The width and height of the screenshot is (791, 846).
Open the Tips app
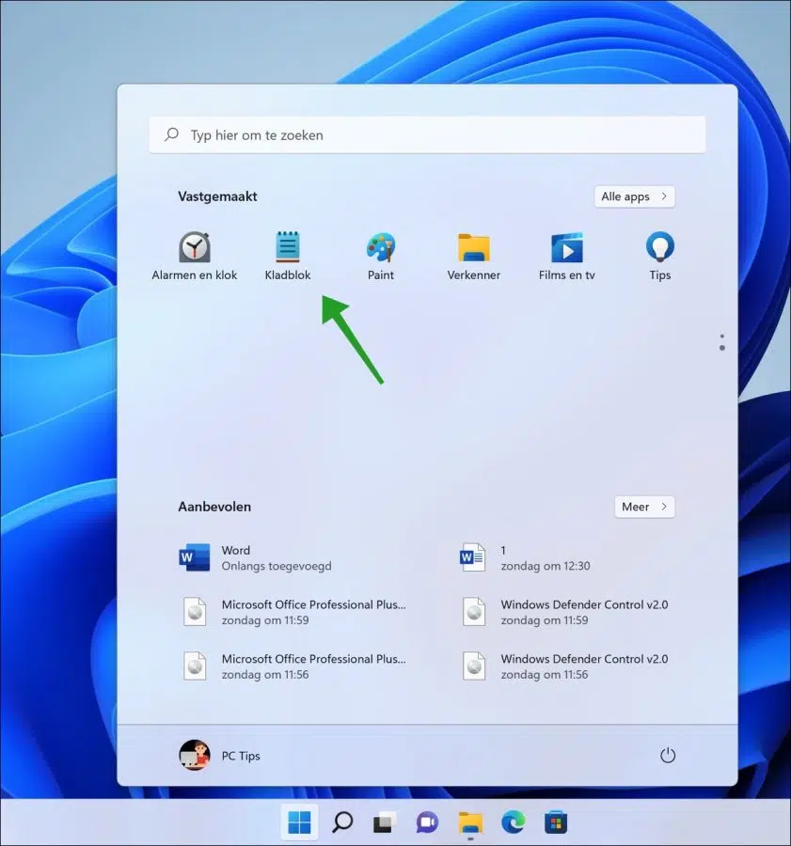click(x=660, y=257)
